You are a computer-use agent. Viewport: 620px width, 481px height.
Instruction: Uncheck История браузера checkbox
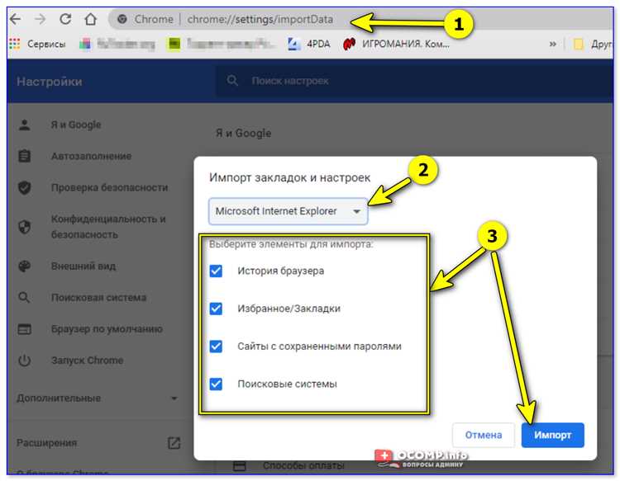click(x=216, y=271)
